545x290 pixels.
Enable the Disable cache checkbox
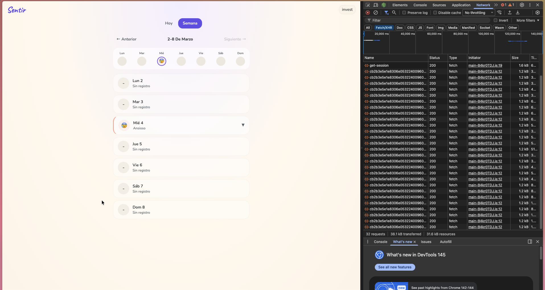coord(435,13)
